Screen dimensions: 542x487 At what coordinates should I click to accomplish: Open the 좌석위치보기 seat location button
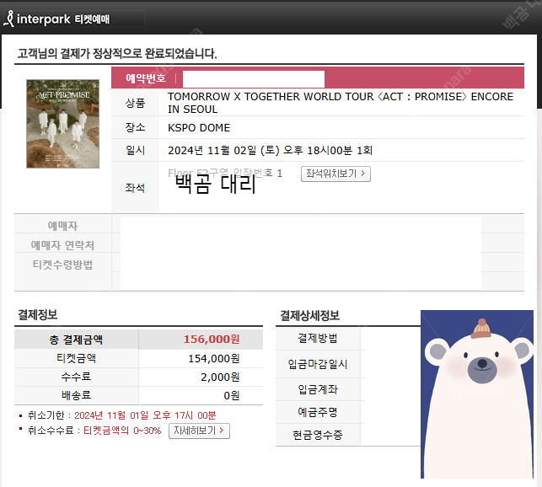(335, 174)
